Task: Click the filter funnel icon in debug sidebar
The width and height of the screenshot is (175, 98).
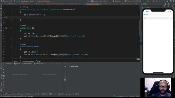Action: (x=4, y=79)
